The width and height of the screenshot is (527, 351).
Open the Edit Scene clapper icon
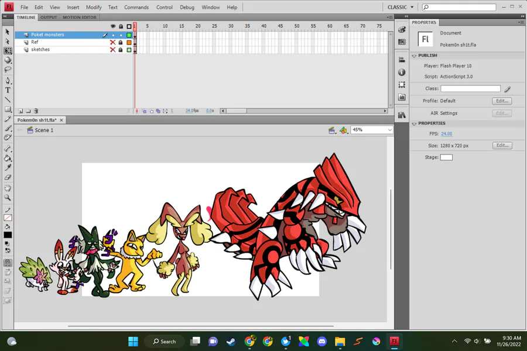(x=332, y=130)
